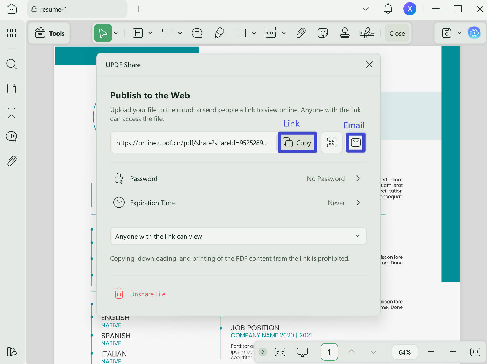Open the notifications bell
Image resolution: width=487 pixels, height=364 pixels.
coord(388,9)
